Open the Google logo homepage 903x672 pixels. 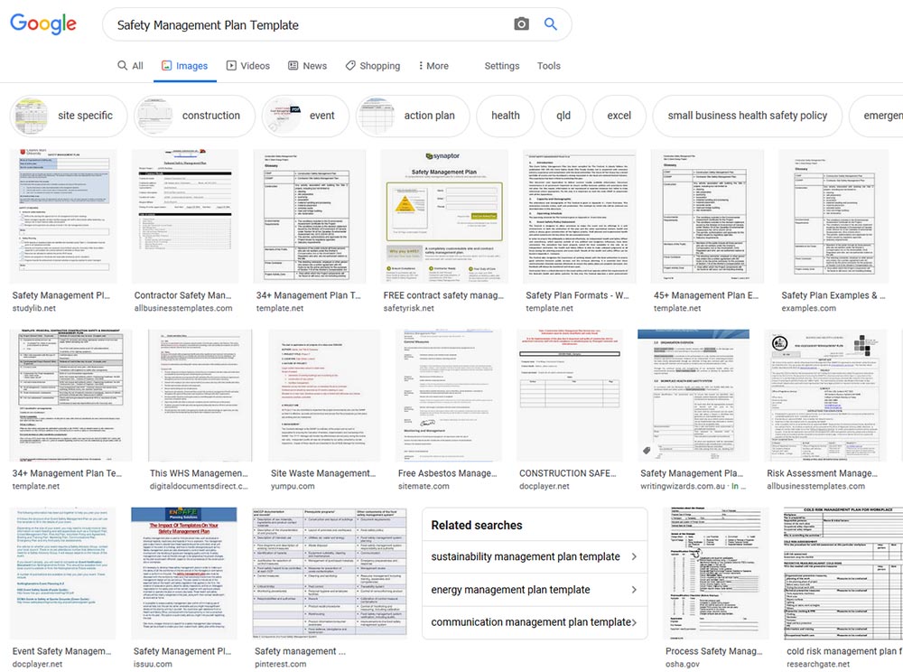click(43, 23)
